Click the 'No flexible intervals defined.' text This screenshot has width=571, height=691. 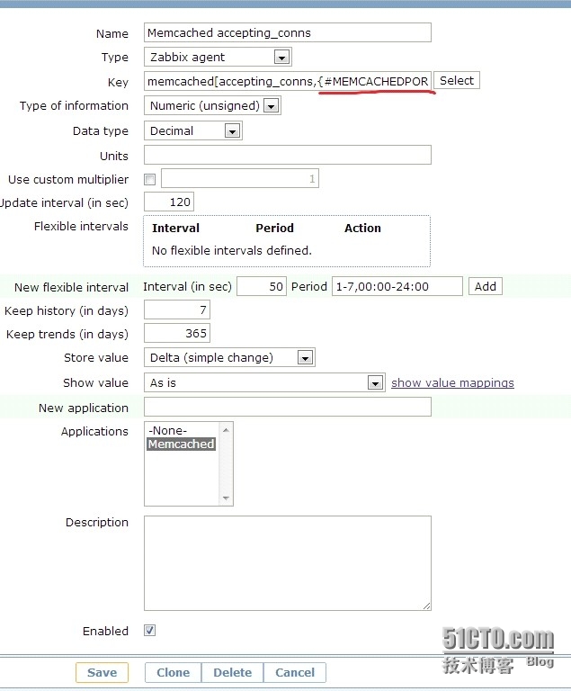pos(232,250)
